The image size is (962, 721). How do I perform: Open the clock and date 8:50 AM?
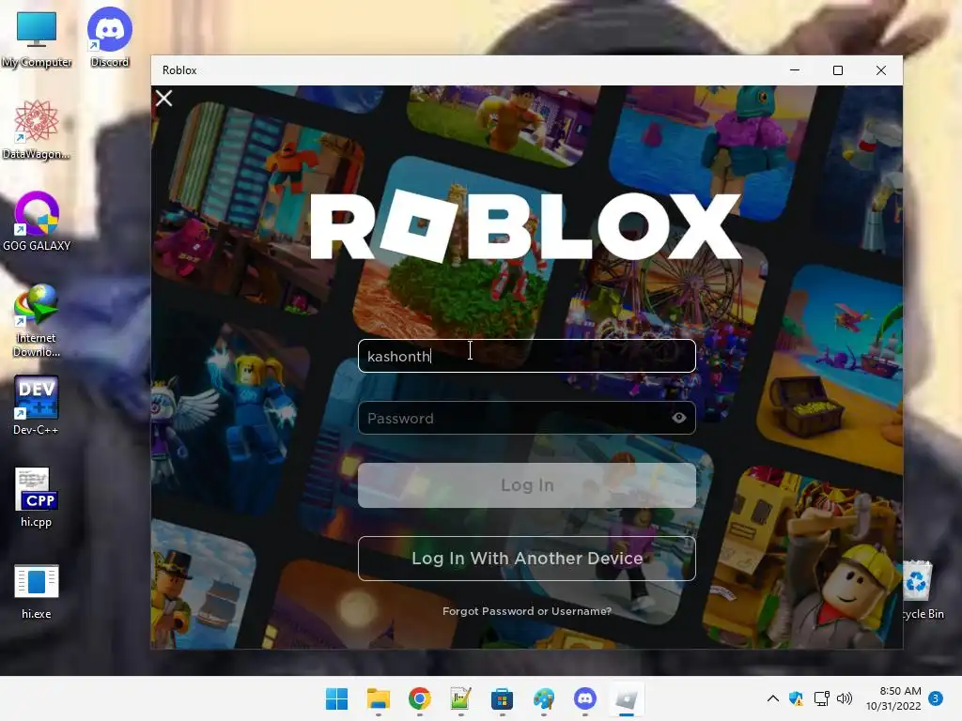(x=893, y=698)
